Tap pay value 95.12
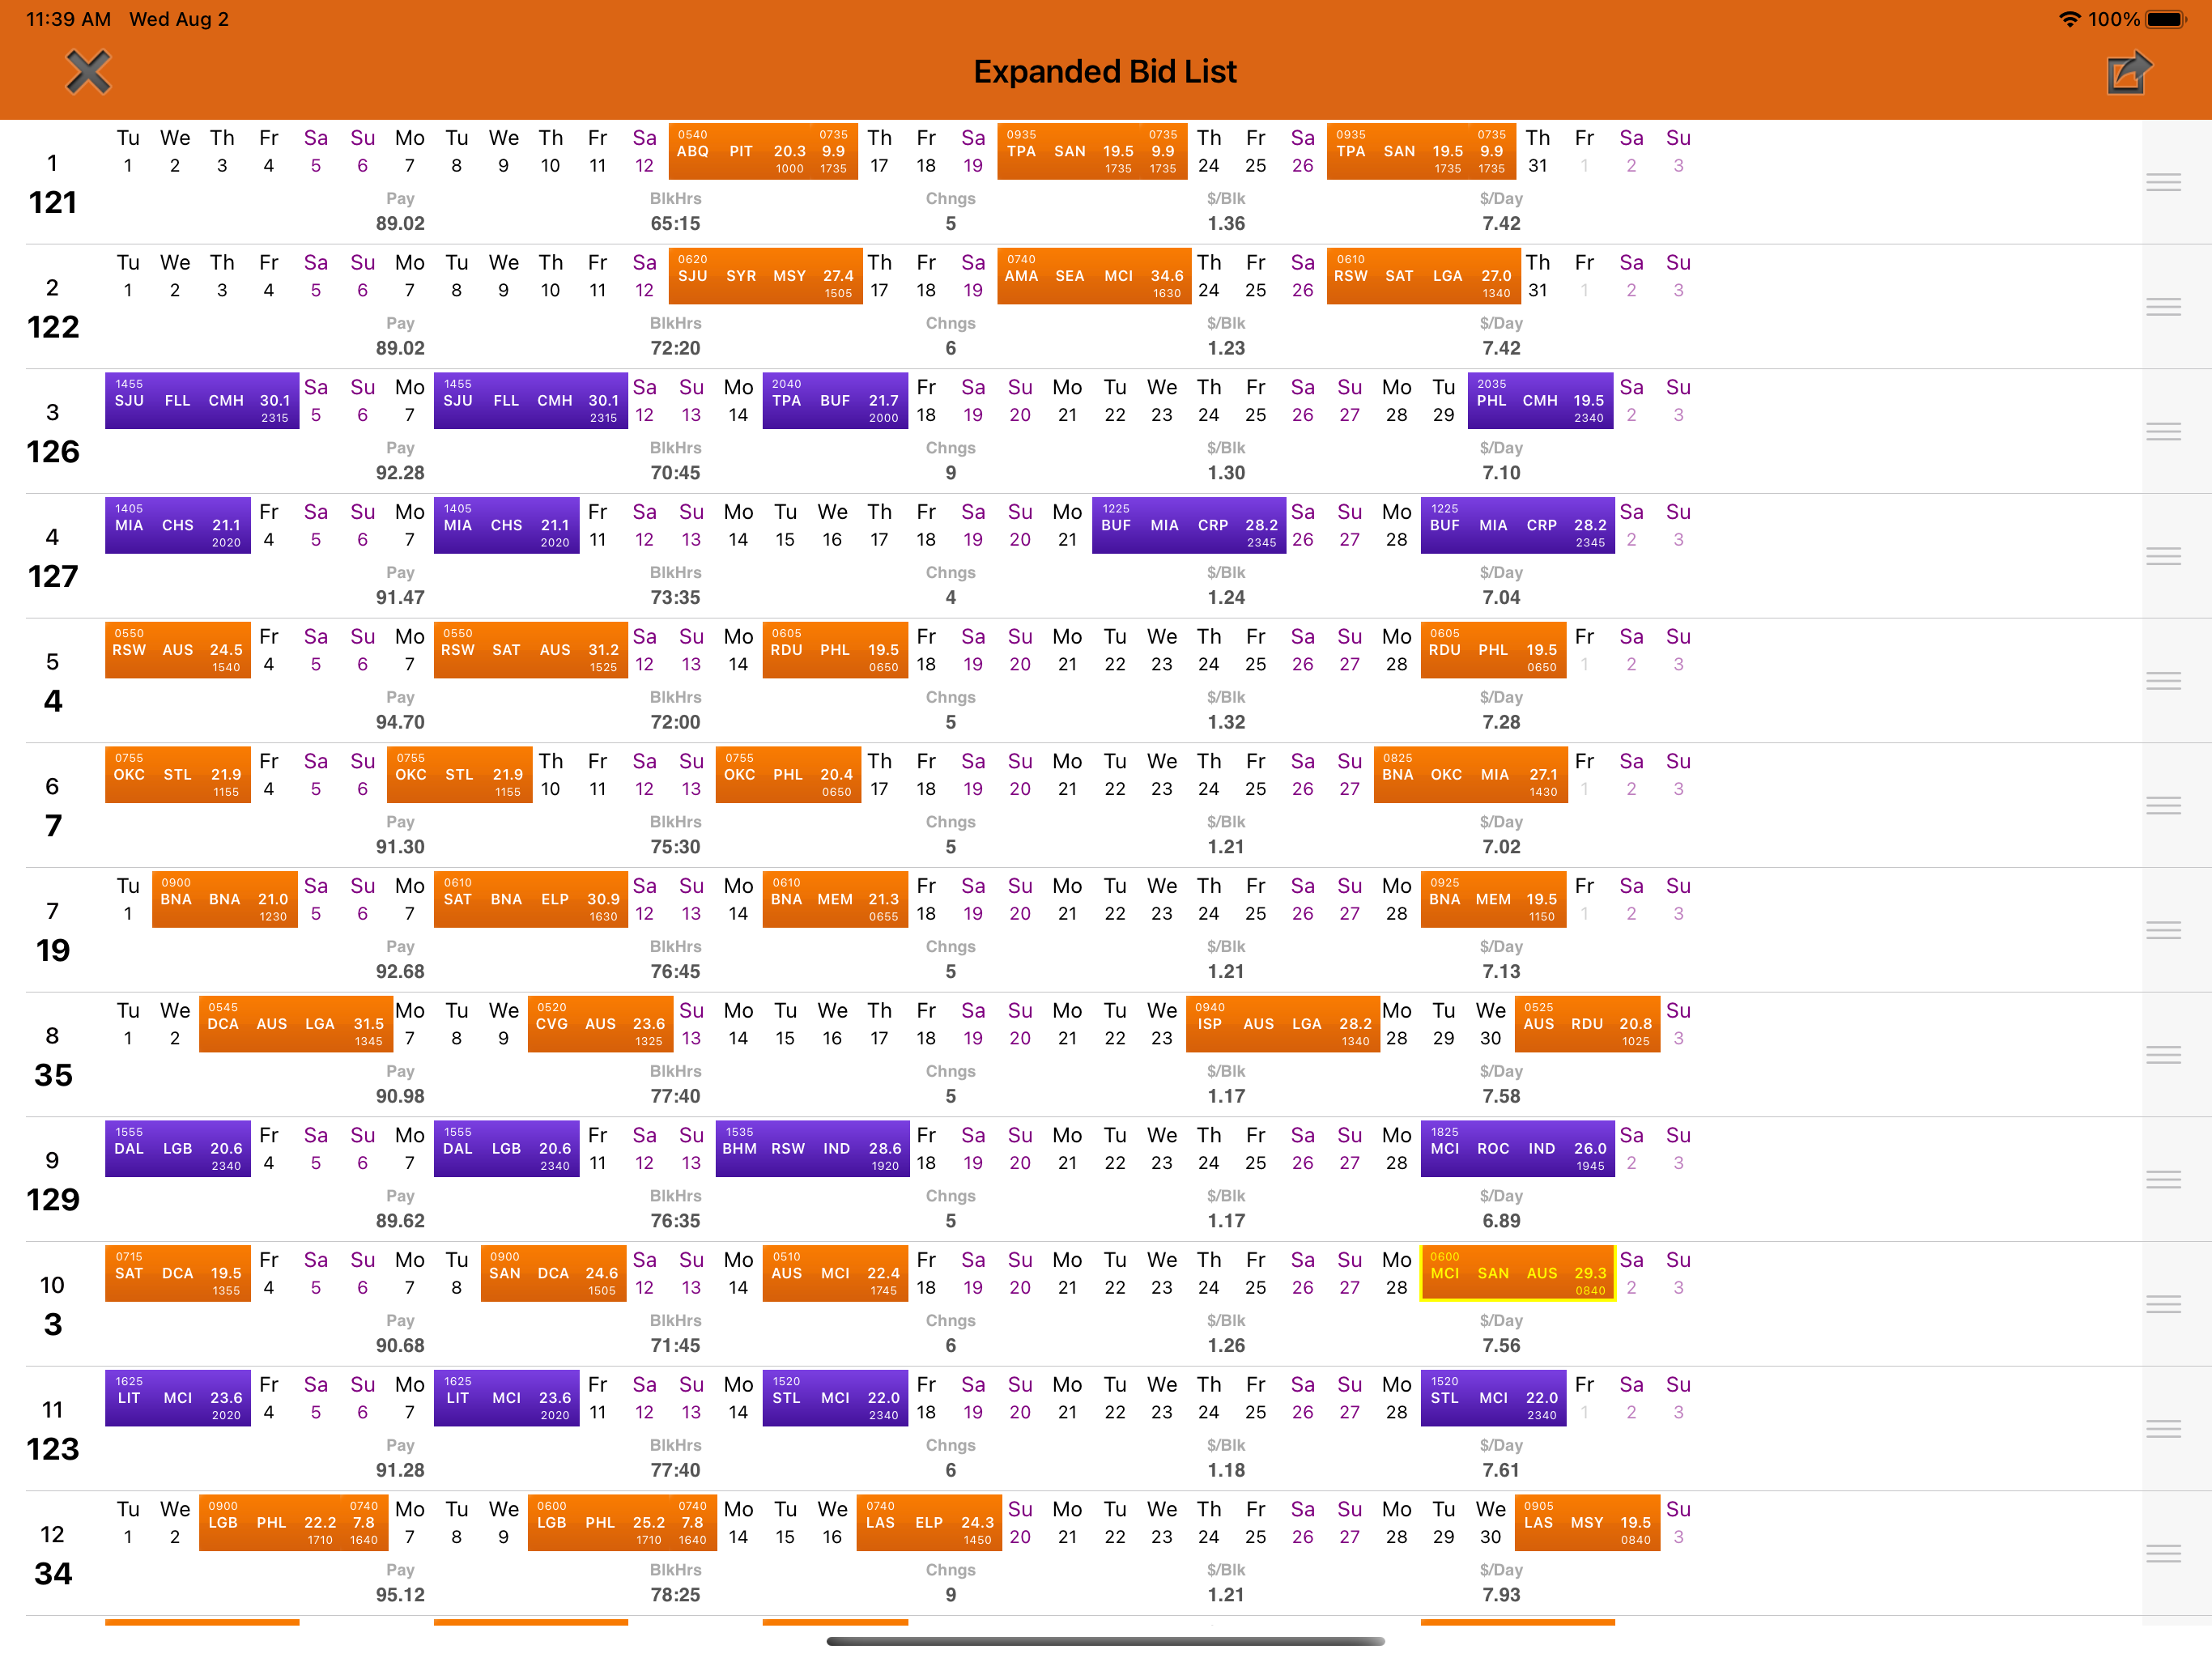Screen dimensions: 2212x1658 pos(400,1595)
